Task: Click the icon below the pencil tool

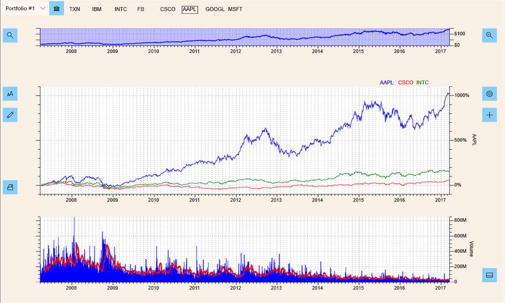Action: pos(10,187)
